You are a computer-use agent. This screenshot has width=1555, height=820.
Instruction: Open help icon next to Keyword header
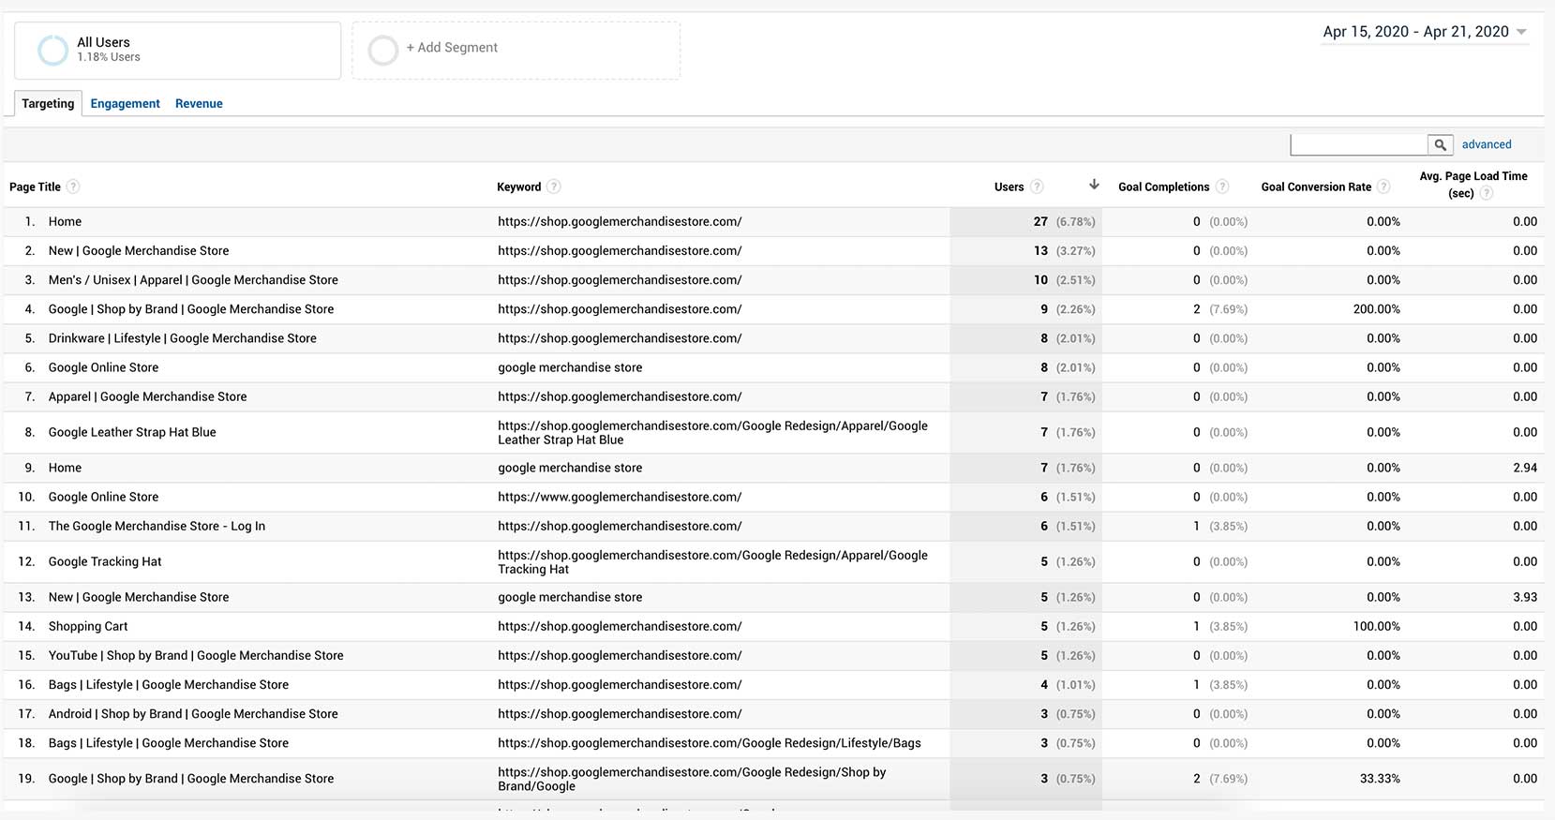tap(554, 186)
